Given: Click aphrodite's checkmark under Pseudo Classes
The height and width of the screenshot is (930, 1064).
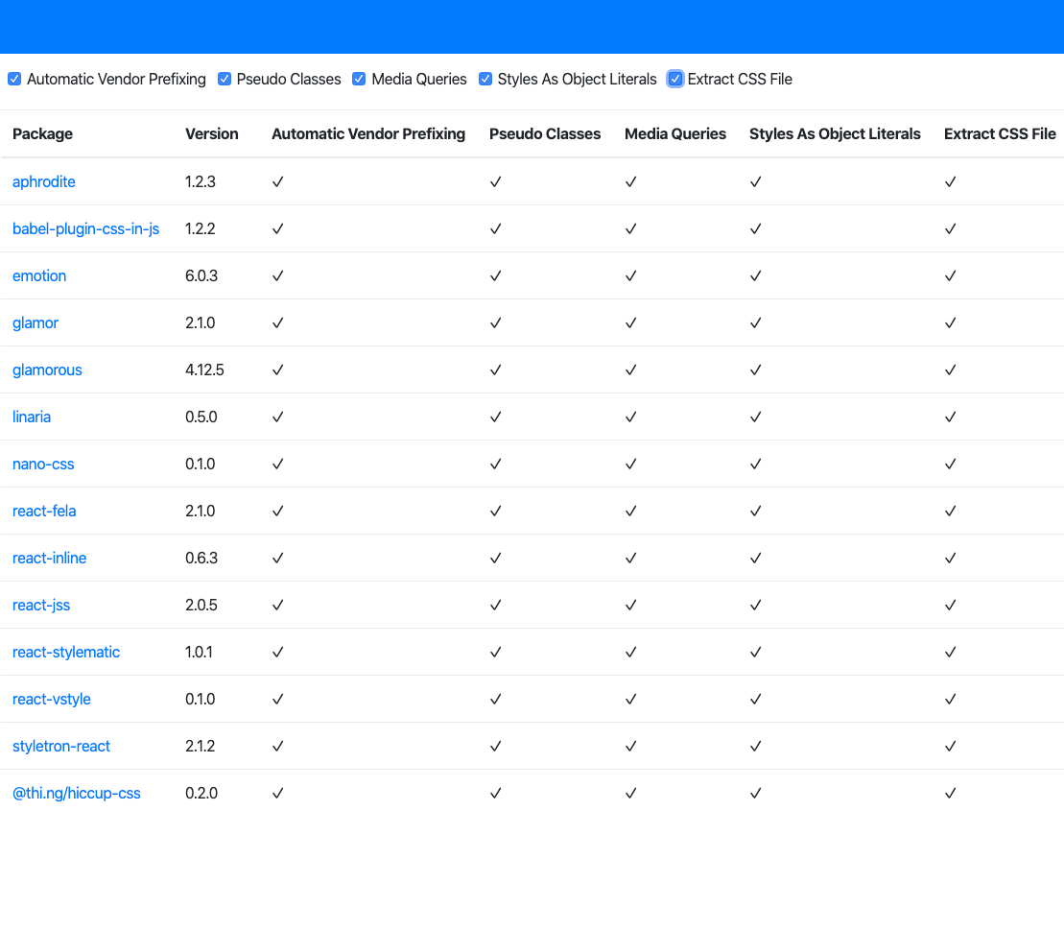Looking at the screenshot, I should [x=495, y=181].
